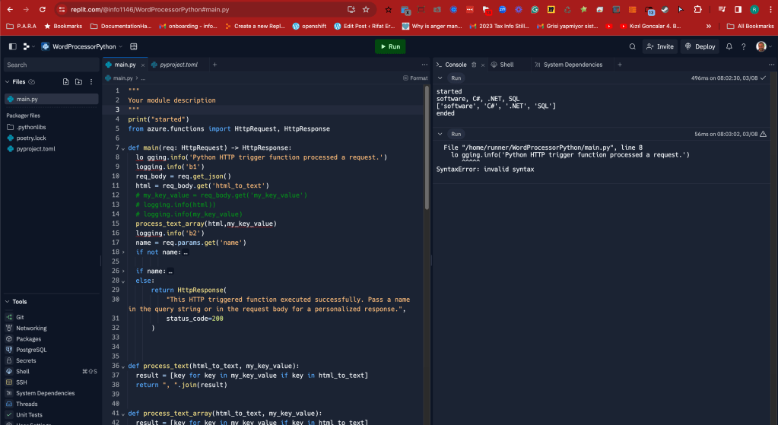
Task: Open the user avatar menu
Action: pos(763,46)
